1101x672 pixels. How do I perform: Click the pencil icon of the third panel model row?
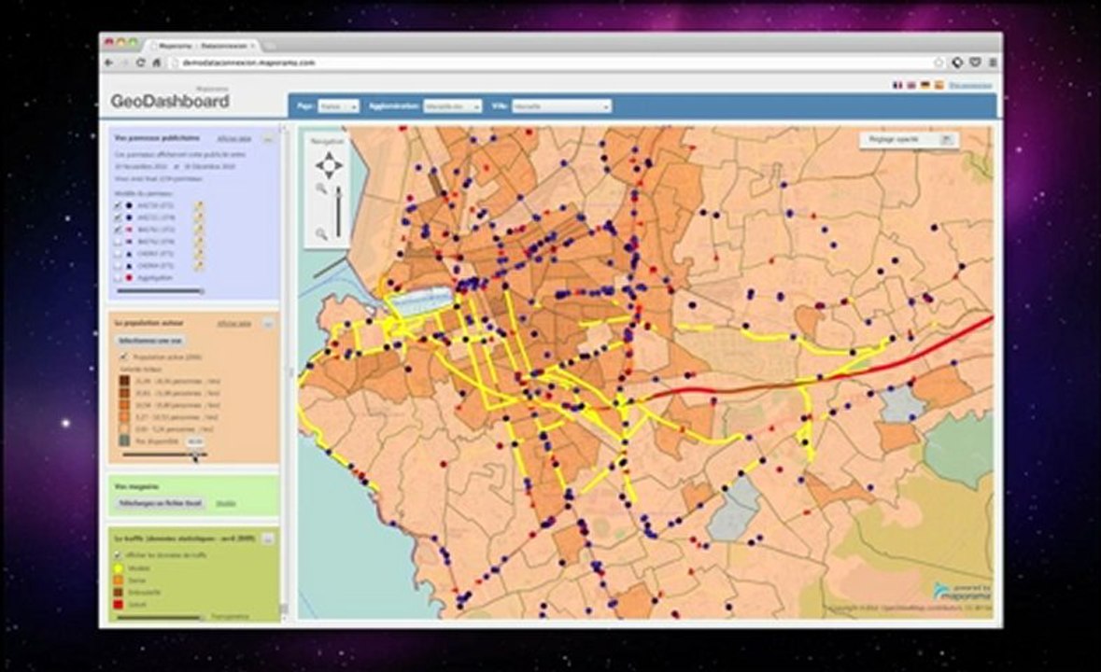pos(199,230)
